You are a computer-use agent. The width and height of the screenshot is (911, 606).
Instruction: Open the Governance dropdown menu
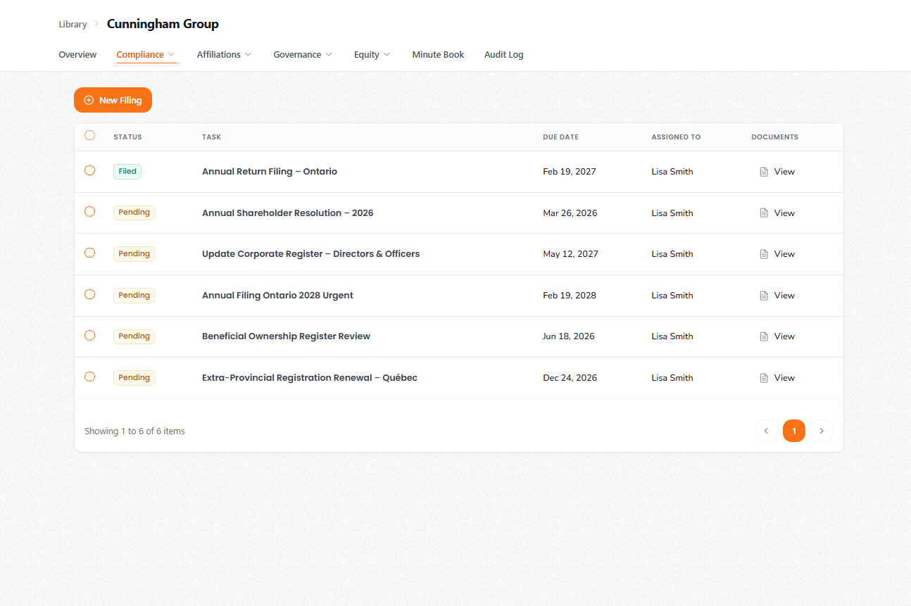pos(303,54)
